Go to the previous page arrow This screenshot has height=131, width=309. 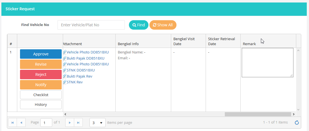(21, 122)
